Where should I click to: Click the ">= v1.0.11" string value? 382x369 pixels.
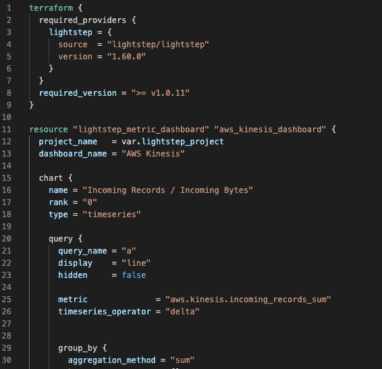(x=161, y=93)
